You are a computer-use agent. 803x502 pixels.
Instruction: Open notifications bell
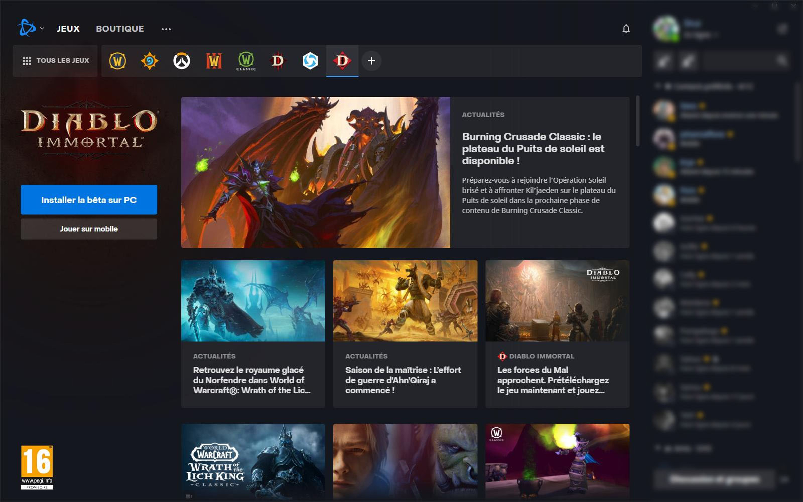point(626,29)
